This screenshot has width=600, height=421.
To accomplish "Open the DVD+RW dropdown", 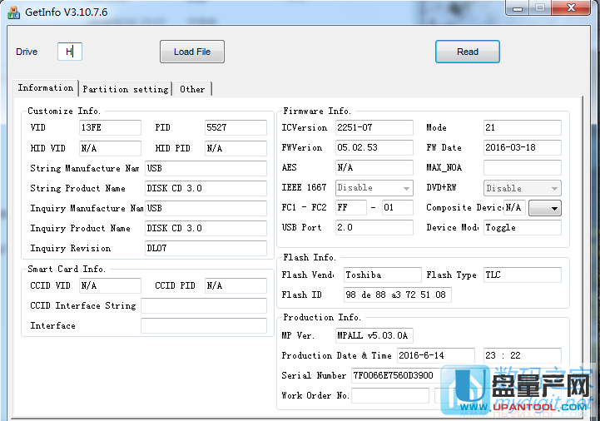I will click(523, 188).
